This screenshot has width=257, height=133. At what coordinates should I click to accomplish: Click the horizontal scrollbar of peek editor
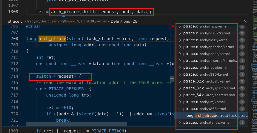[x=76, y=124]
